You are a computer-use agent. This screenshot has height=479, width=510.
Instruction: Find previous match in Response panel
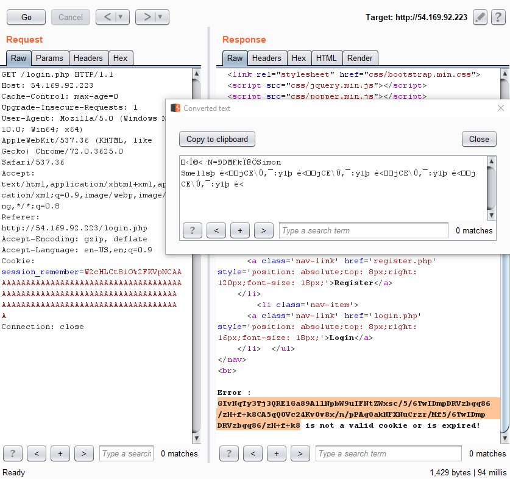click(x=253, y=453)
